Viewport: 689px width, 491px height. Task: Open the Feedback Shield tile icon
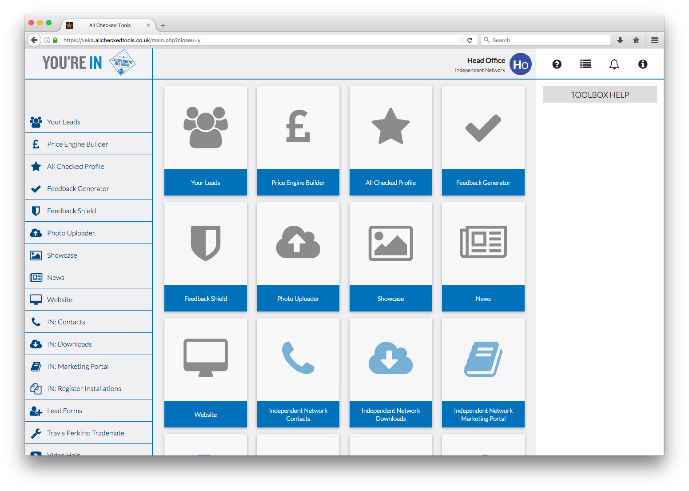[206, 243]
